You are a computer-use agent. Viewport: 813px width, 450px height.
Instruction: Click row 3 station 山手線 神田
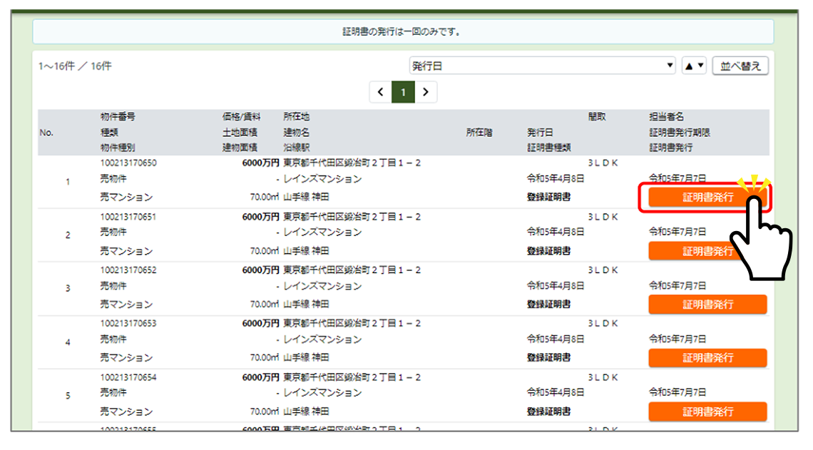coord(306,304)
